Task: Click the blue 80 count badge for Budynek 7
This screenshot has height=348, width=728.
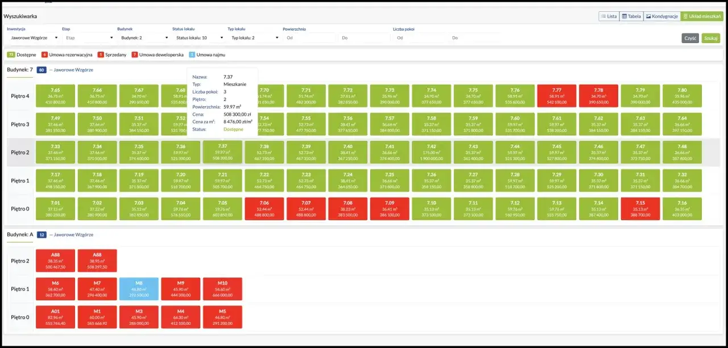Action: click(x=42, y=70)
